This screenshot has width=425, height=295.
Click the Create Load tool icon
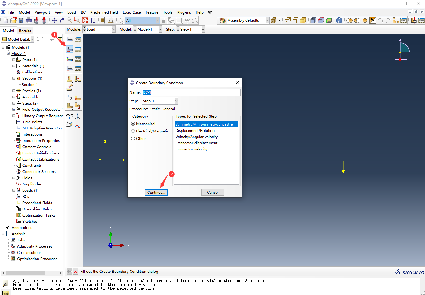(x=70, y=39)
